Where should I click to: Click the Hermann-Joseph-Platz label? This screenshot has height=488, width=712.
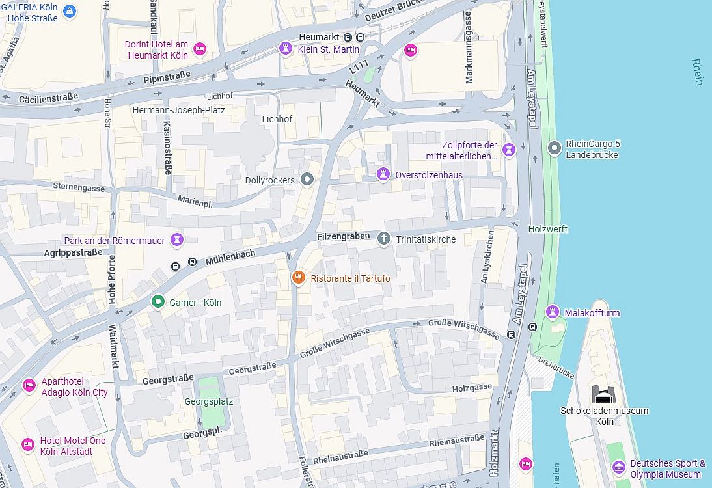pyautogui.click(x=178, y=110)
